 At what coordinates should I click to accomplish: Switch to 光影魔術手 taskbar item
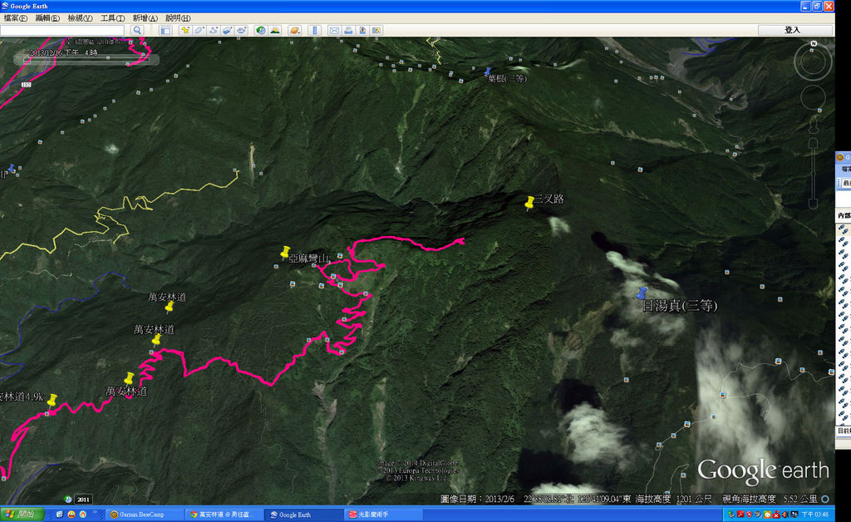tap(382, 515)
